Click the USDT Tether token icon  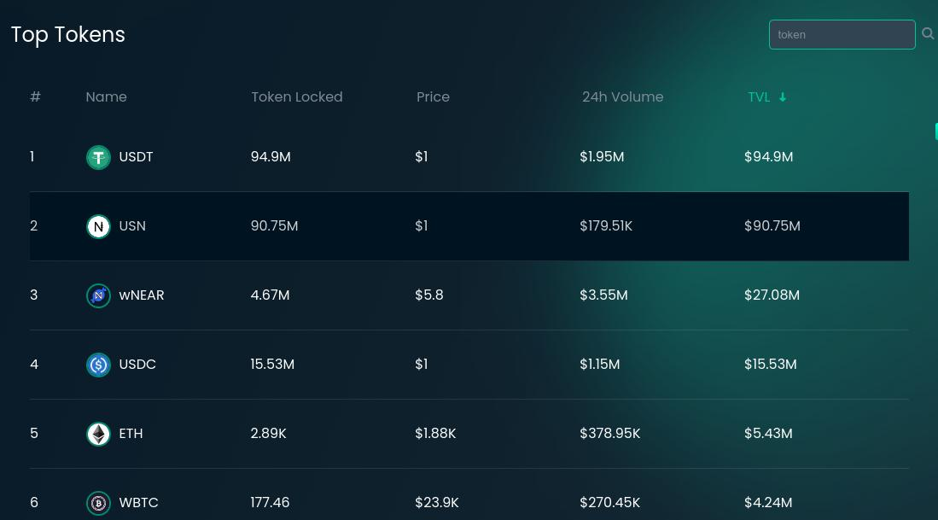pyautogui.click(x=99, y=157)
